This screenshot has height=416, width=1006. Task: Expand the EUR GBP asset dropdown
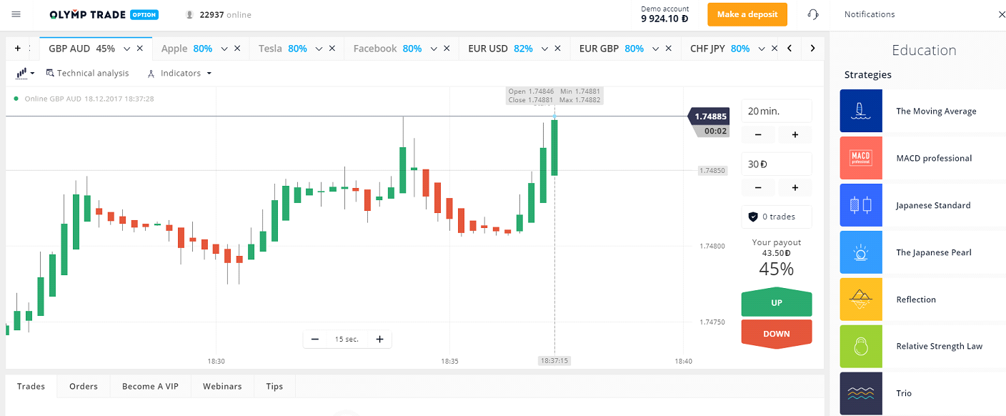tap(656, 49)
